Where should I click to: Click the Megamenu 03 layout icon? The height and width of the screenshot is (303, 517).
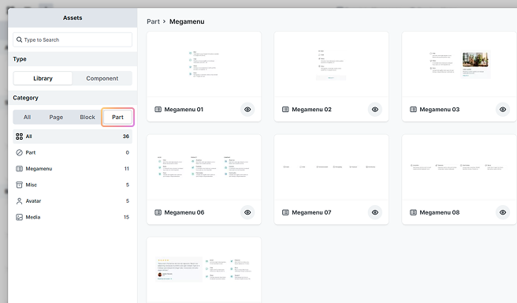[x=413, y=109]
